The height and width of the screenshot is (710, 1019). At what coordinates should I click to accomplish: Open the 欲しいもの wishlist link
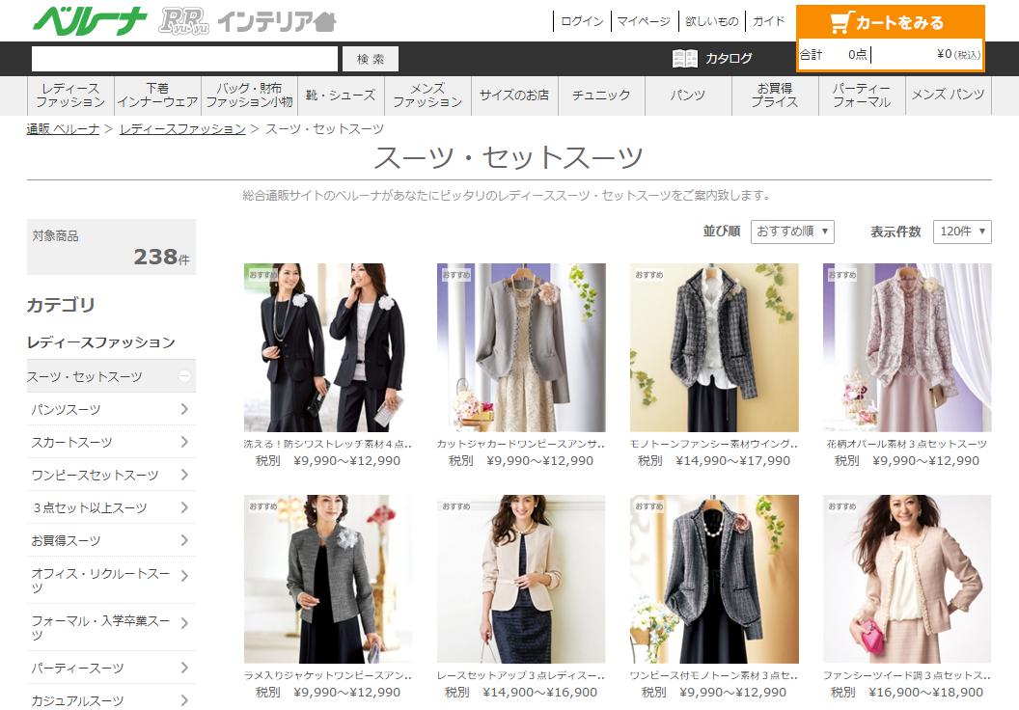pos(711,21)
